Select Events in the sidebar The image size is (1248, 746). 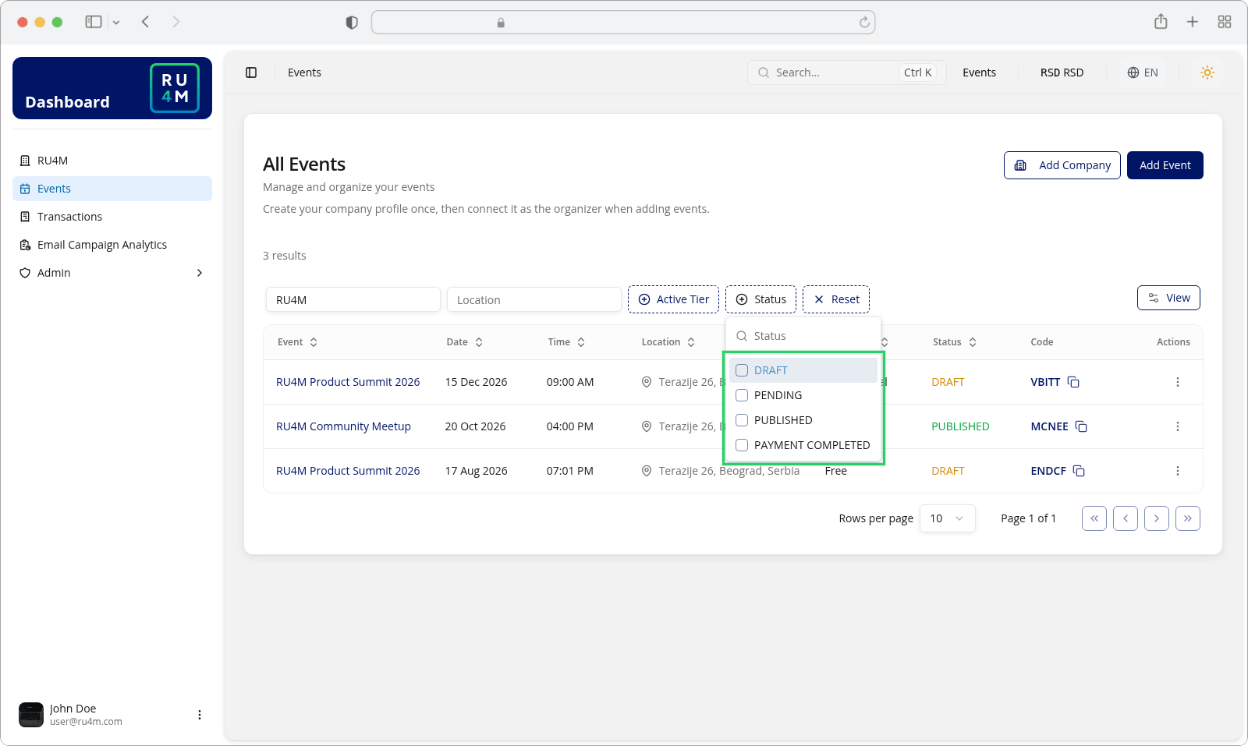tap(112, 189)
